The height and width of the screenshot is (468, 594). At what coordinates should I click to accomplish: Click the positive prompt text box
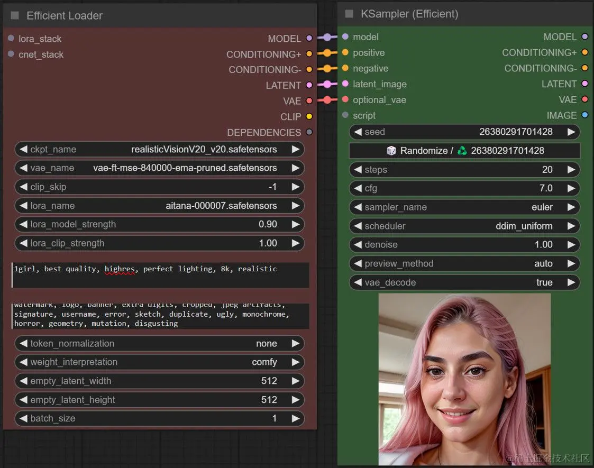pyautogui.click(x=161, y=276)
